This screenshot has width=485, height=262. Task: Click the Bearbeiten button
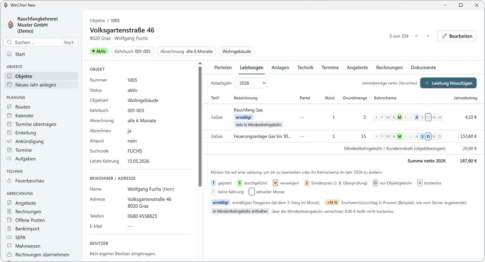457,36
